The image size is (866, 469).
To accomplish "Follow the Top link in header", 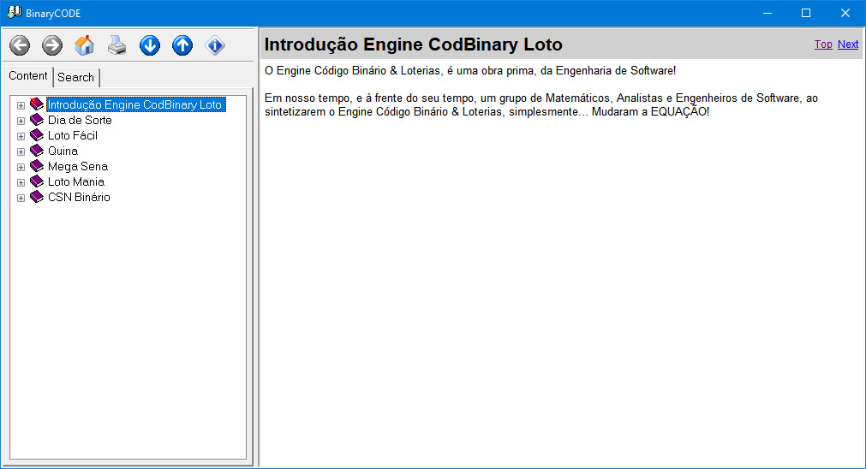I will coord(822,45).
